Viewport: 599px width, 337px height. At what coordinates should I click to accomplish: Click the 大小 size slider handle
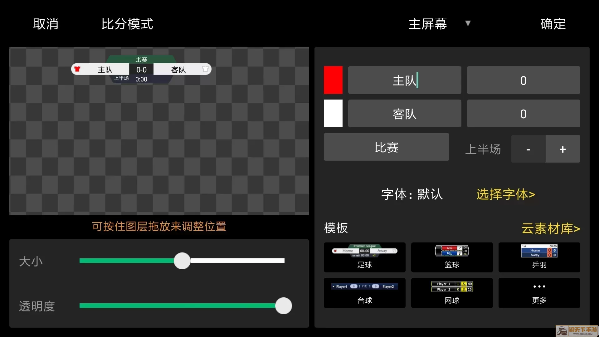pos(182,261)
